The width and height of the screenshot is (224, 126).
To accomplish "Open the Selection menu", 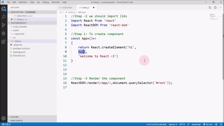I will tap(23, 2).
